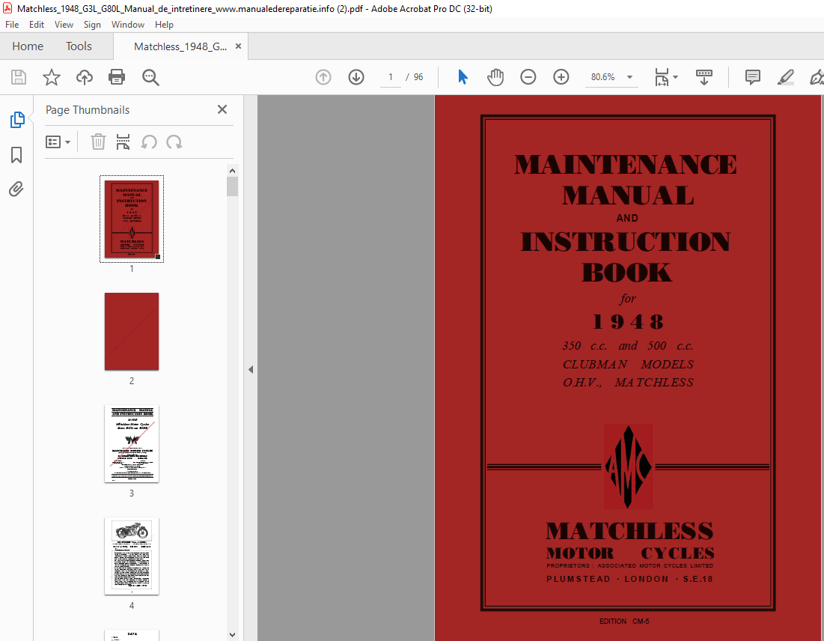Viewport: 824px width, 641px height.
Task: Activate the Hand pan tool
Action: point(495,77)
